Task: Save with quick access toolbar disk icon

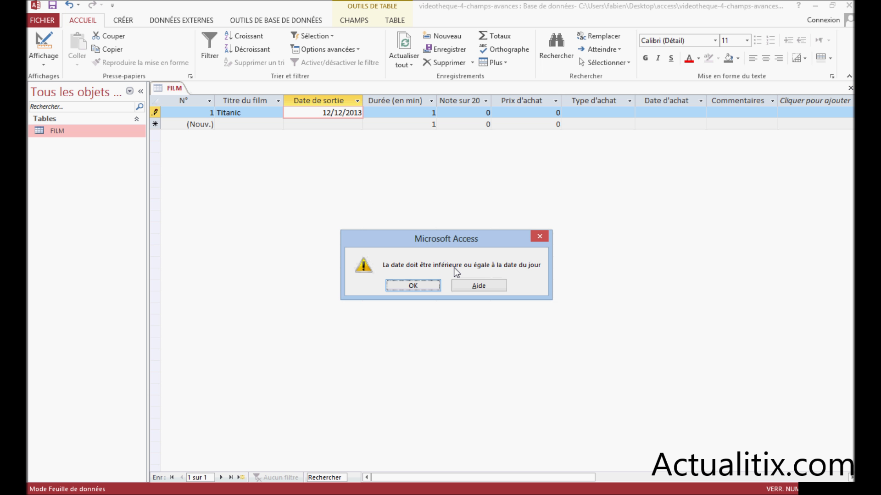Action: point(52,5)
